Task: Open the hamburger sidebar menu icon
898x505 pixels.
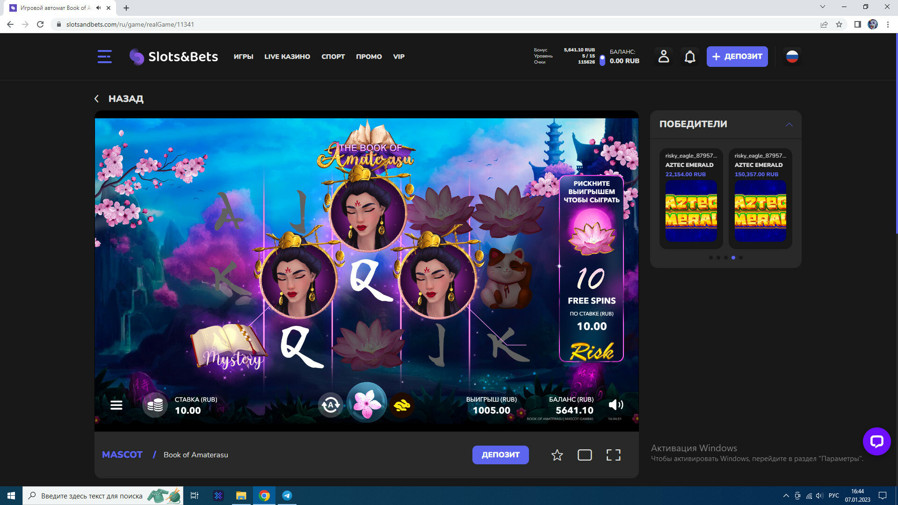Action: tap(104, 57)
